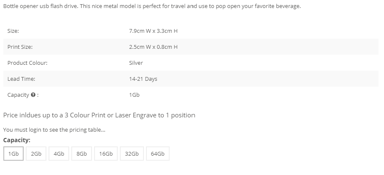Click the 'Print Size:' row label
384x175 pixels.
[x=20, y=47]
